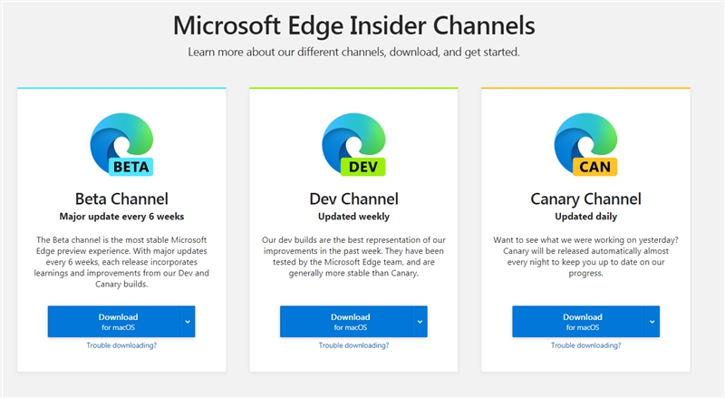Click the 'Updated weekly' subtitle
This screenshot has width=725, height=398.
(x=353, y=217)
